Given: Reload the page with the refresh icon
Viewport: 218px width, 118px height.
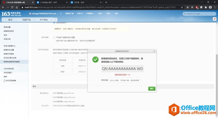Looking at the screenshot, I should (12, 7).
